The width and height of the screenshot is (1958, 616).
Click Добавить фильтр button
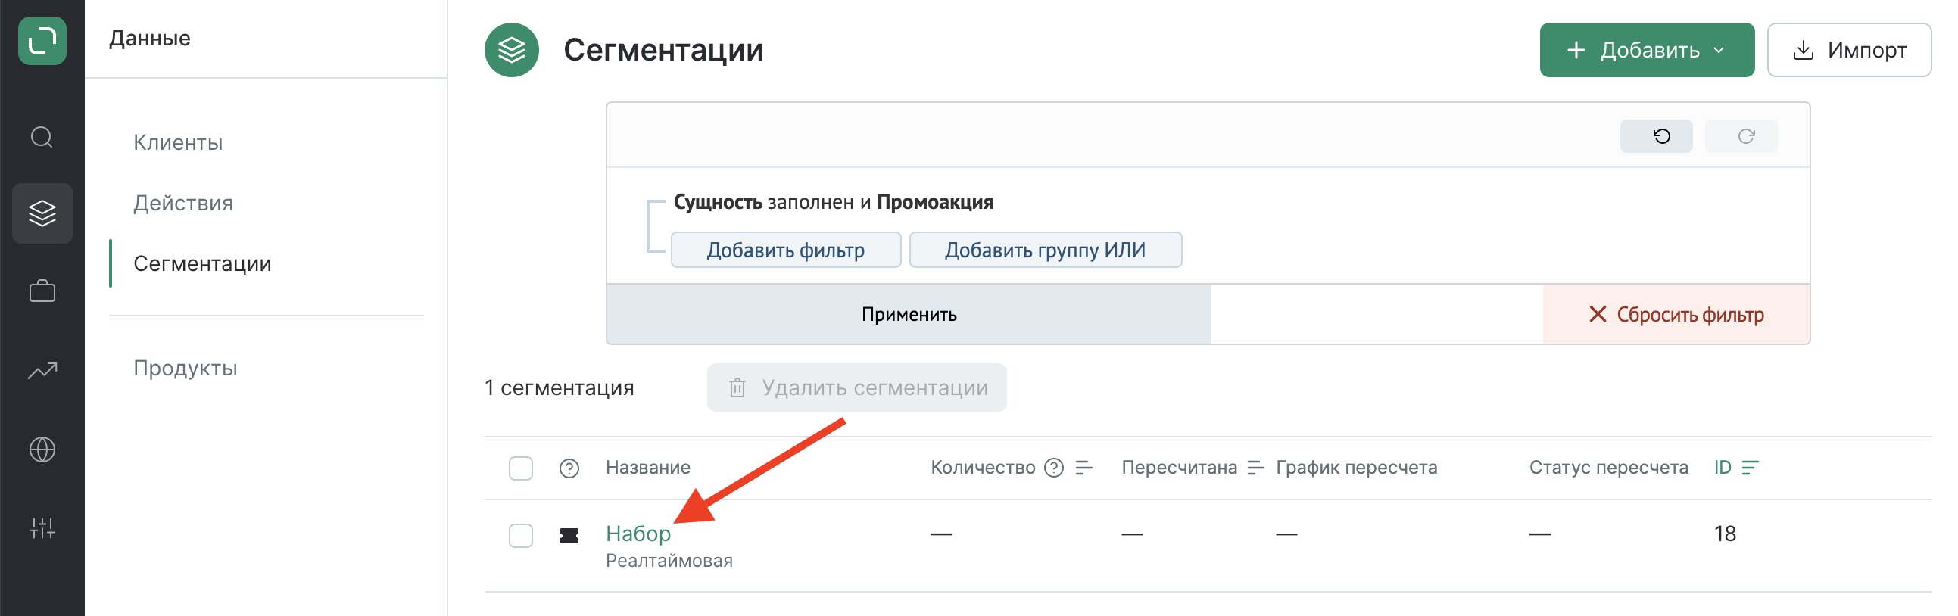[x=785, y=250]
